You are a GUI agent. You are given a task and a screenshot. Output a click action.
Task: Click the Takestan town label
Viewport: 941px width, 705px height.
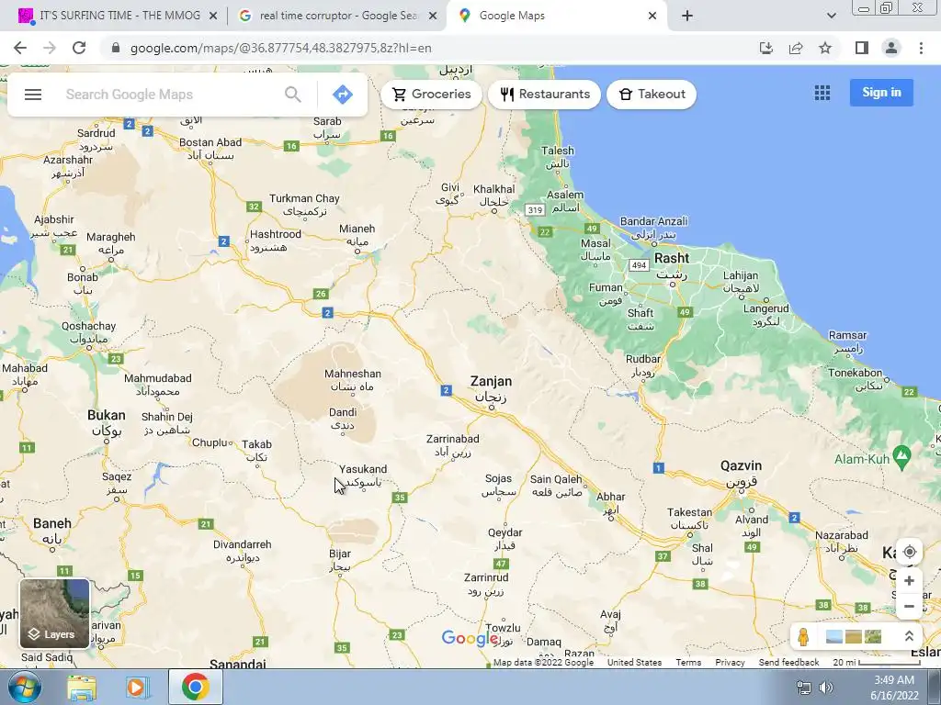[x=689, y=519]
